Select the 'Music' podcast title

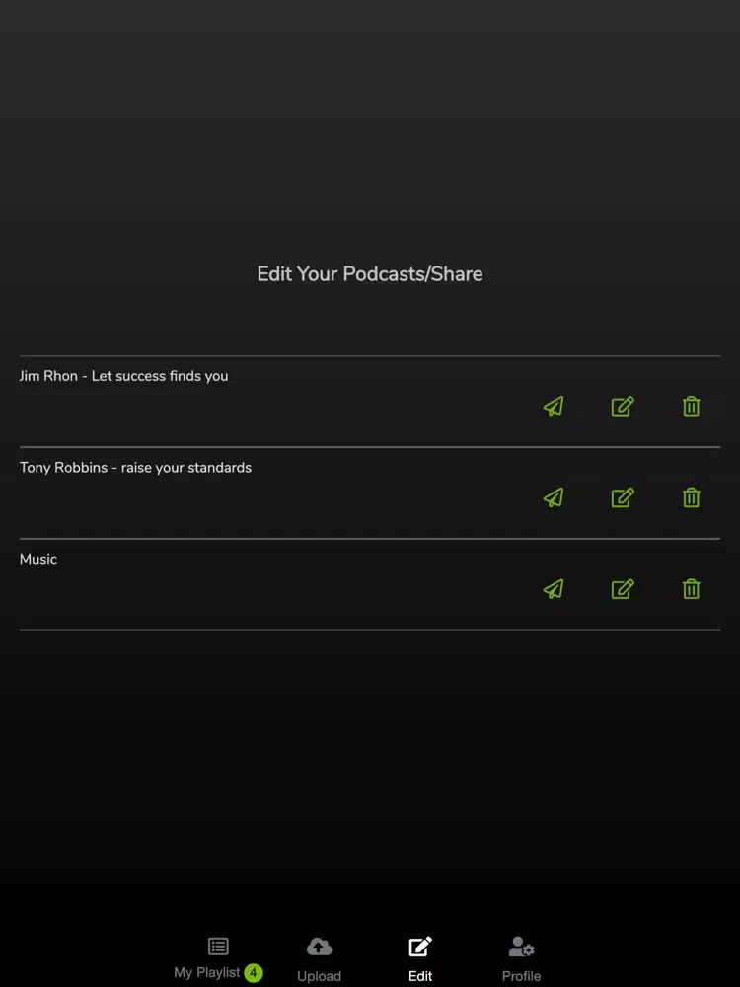37,559
